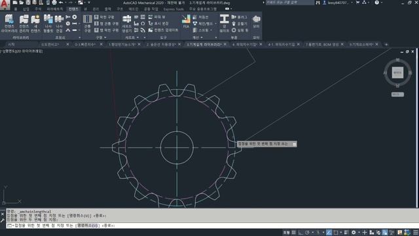Open the shaft generator tool
419x236 pixels.
click(126, 24)
